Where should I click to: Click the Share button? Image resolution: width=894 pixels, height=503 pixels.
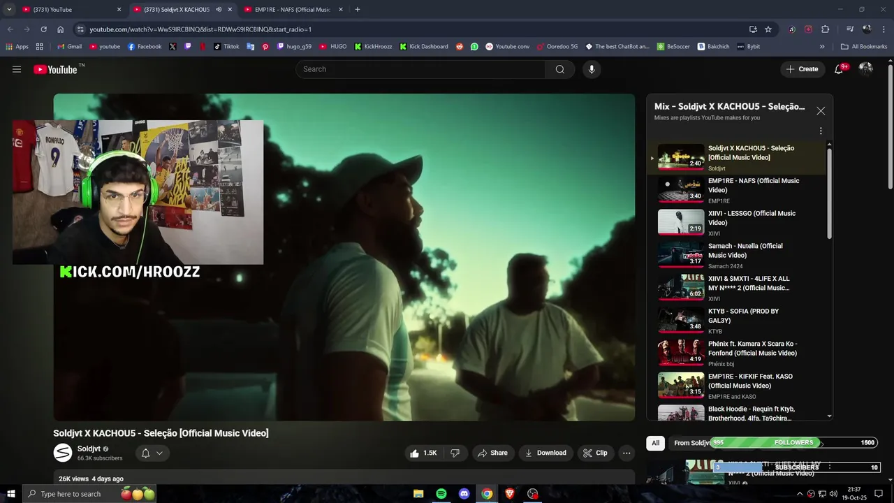tap(492, 453)
